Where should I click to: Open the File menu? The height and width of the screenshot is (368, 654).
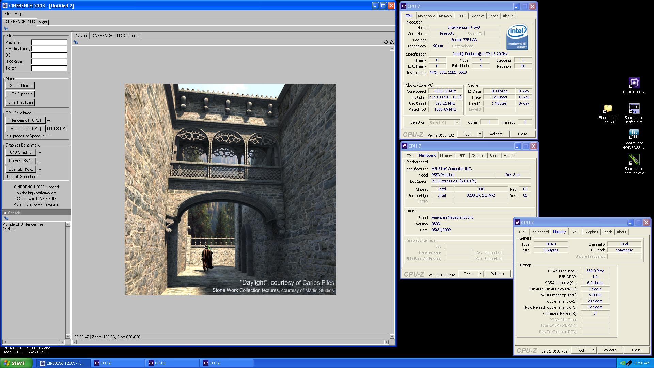[7, 14]
